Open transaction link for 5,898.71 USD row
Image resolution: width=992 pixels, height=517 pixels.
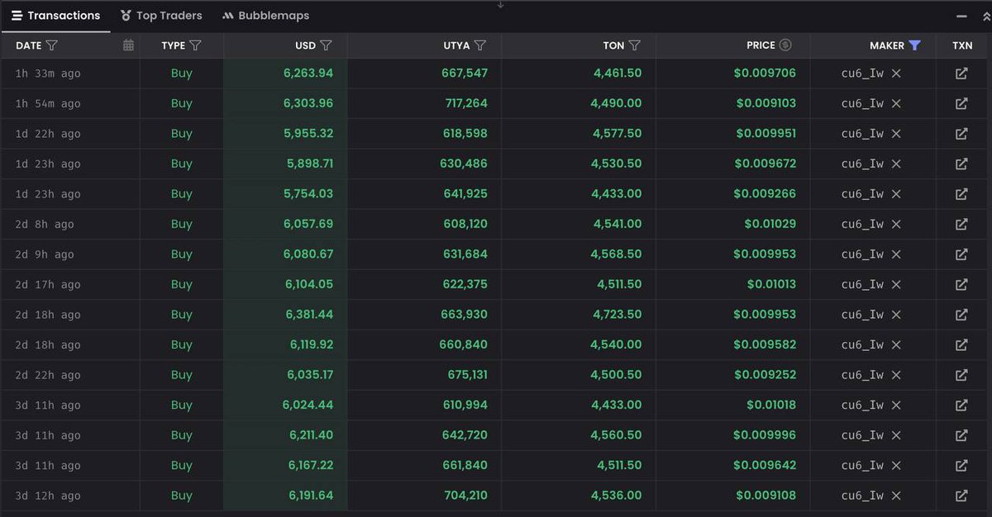pos(961,164)
